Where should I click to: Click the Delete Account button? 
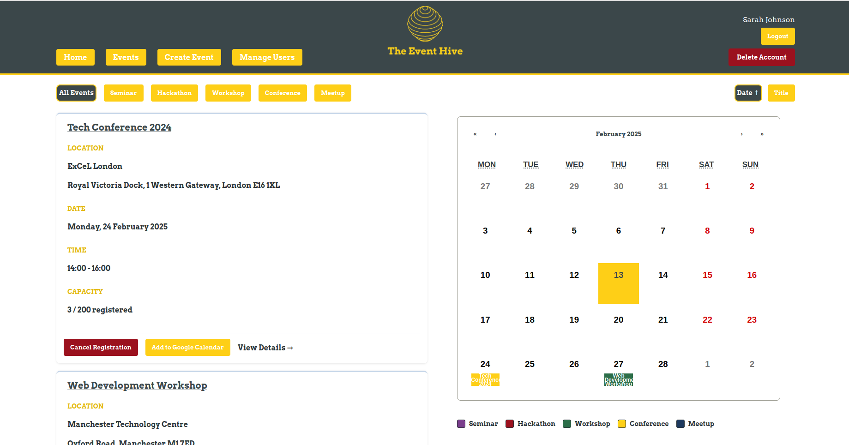click(761, 57)
